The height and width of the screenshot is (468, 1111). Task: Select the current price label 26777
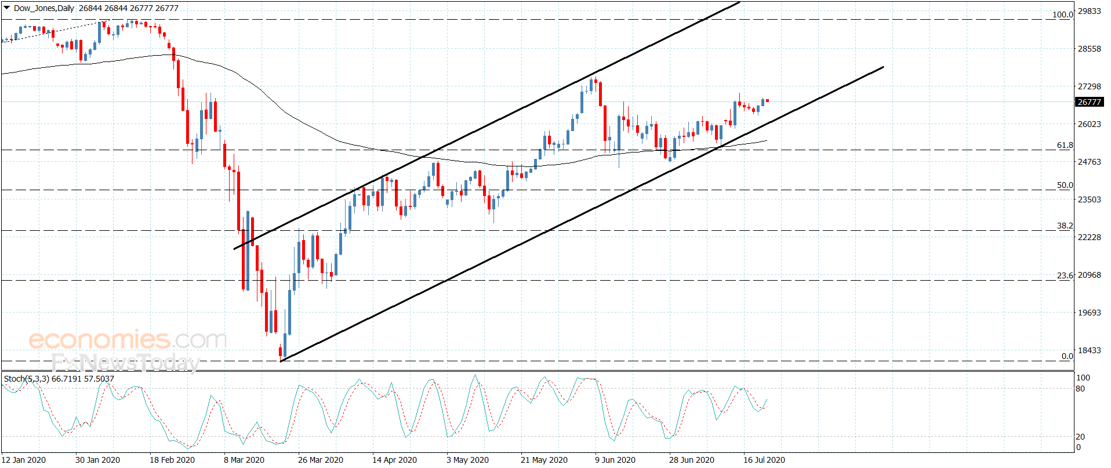click(1089, 102)
